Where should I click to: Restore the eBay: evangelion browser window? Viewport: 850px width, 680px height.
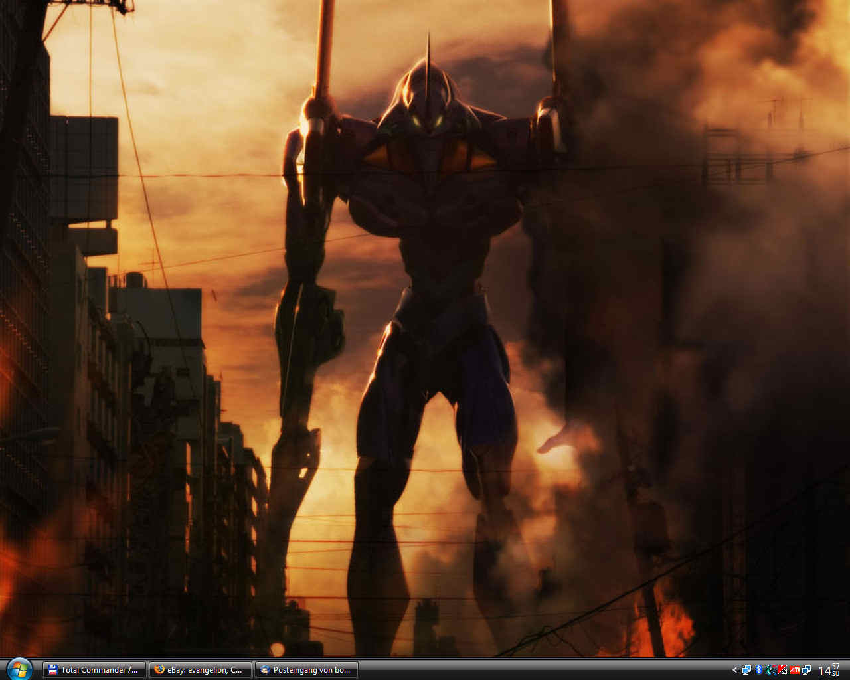tap(201, 670)
